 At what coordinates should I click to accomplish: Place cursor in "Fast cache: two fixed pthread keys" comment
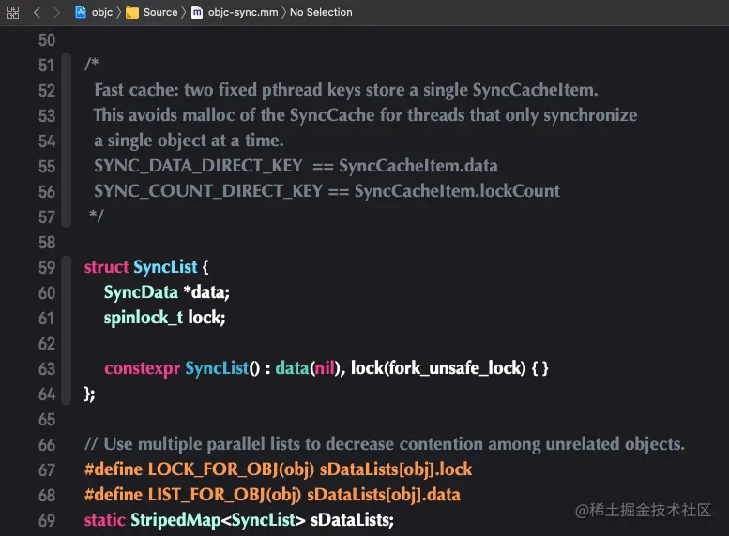[x=346, y=90]
